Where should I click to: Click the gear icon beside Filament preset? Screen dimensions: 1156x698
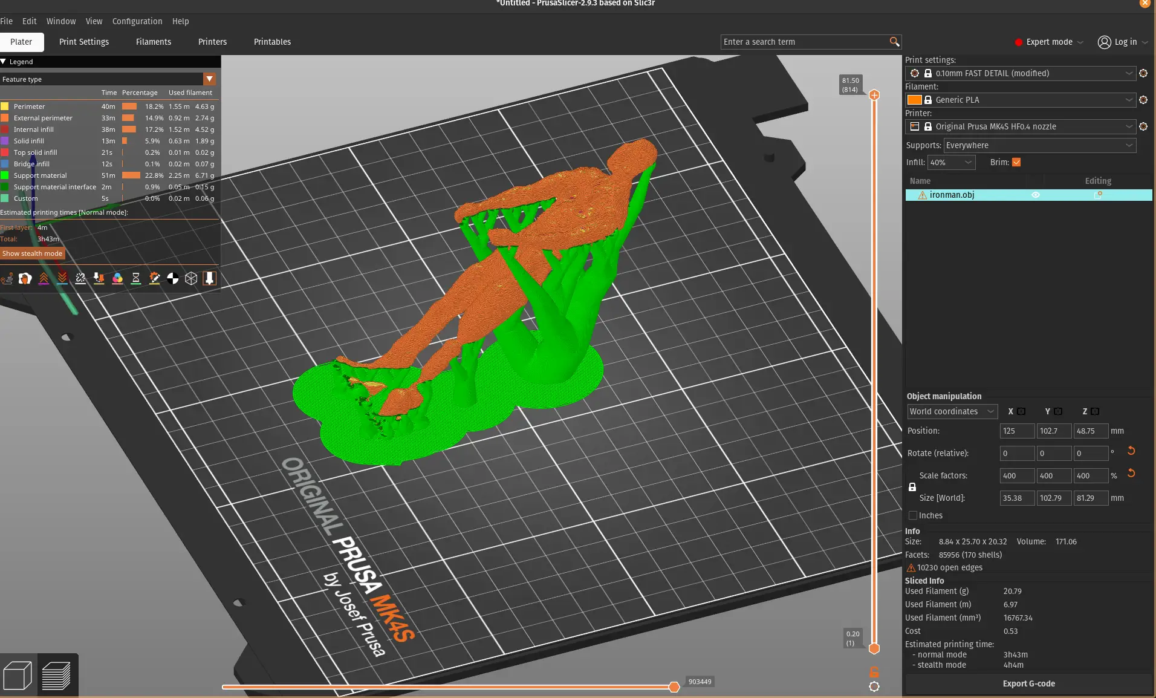pyautogui.click(x=1143, y=100)
